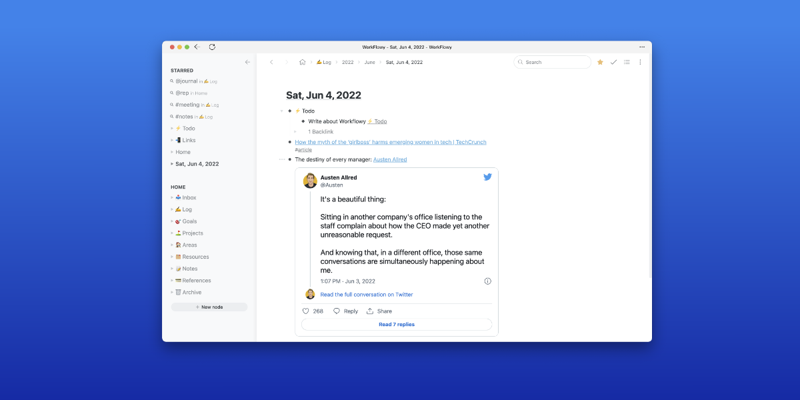Reload the page with the refresh icon

tap(212, 47)
